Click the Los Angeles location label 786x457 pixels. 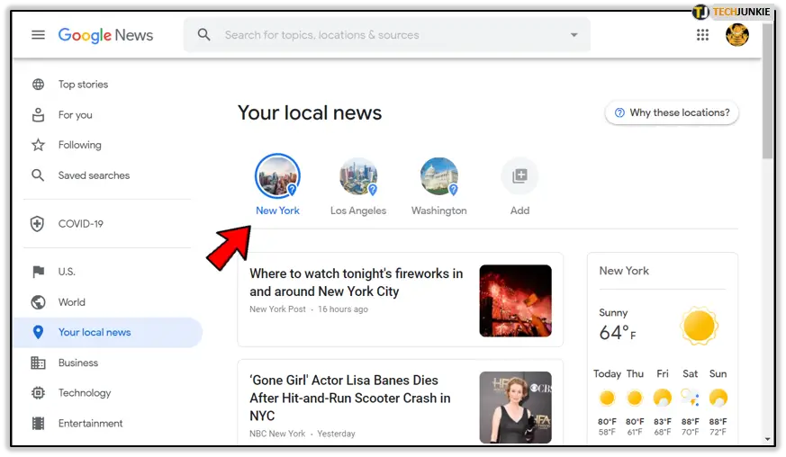[358, 211]
